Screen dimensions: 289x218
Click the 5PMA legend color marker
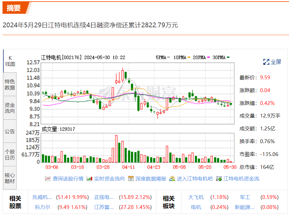[169, 57]
